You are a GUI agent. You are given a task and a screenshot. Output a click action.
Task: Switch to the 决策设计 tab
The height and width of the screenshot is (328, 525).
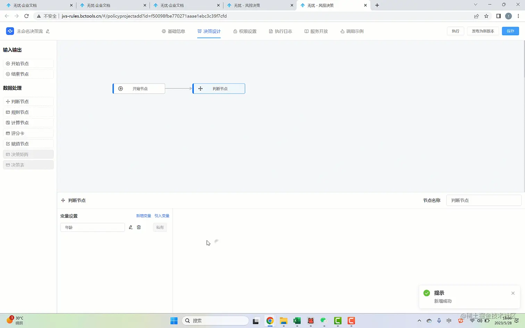tap(209, 31)
